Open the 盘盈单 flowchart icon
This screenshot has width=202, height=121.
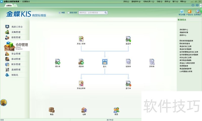[x=128, y=39]
